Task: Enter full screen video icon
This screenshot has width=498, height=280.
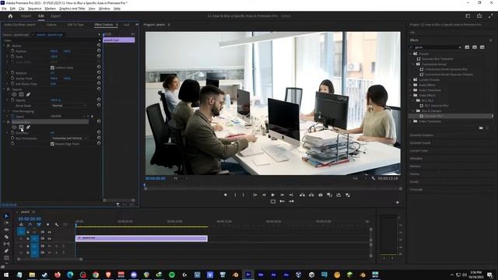Action: click(x=491, y=16)
